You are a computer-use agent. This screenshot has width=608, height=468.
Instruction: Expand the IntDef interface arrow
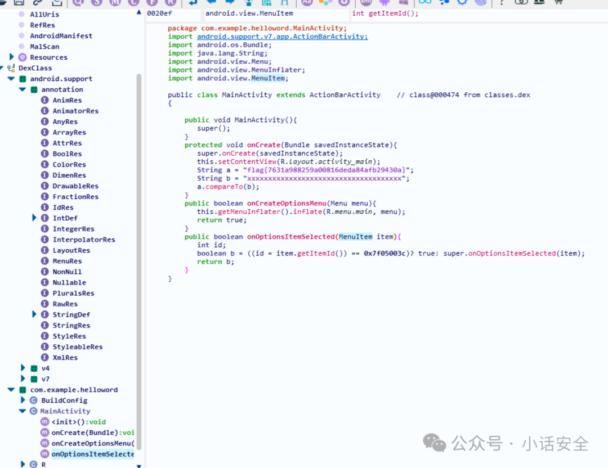[34, 218]
